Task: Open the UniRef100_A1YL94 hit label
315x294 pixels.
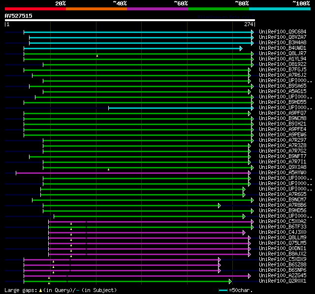Action: pyautogui.click(x=283, y=59)
